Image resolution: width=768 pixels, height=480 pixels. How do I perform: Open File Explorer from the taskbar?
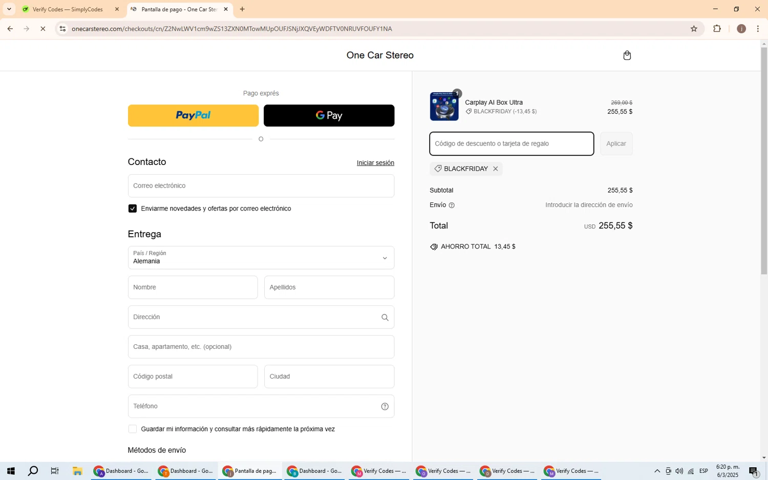(77, 471)
